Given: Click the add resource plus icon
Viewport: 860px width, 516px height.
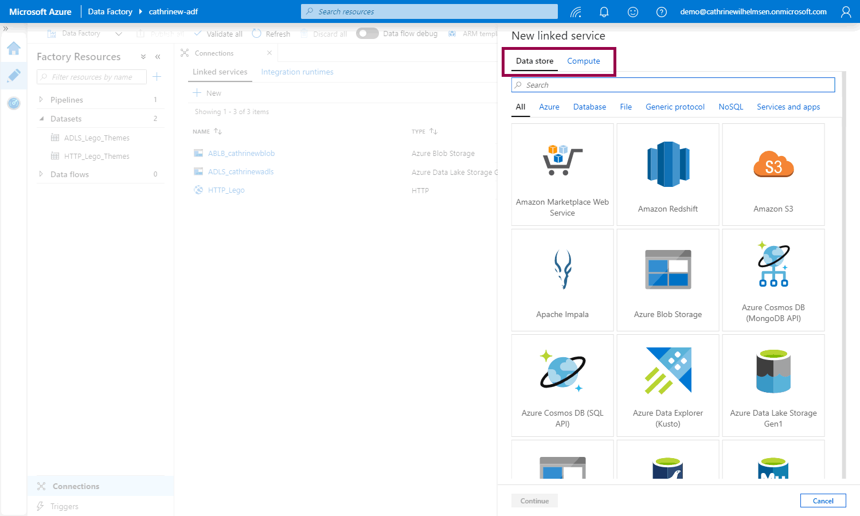Looking at the screenshot, I should [157, 77].
